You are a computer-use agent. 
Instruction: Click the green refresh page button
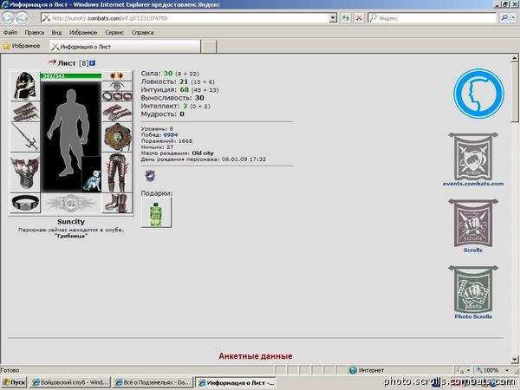346,18
